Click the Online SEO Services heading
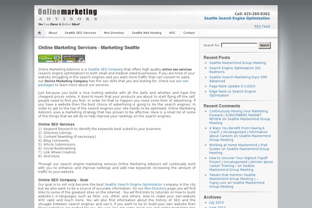Image resolution: width=312 pixels, height=208 pixels. point(56,124)
